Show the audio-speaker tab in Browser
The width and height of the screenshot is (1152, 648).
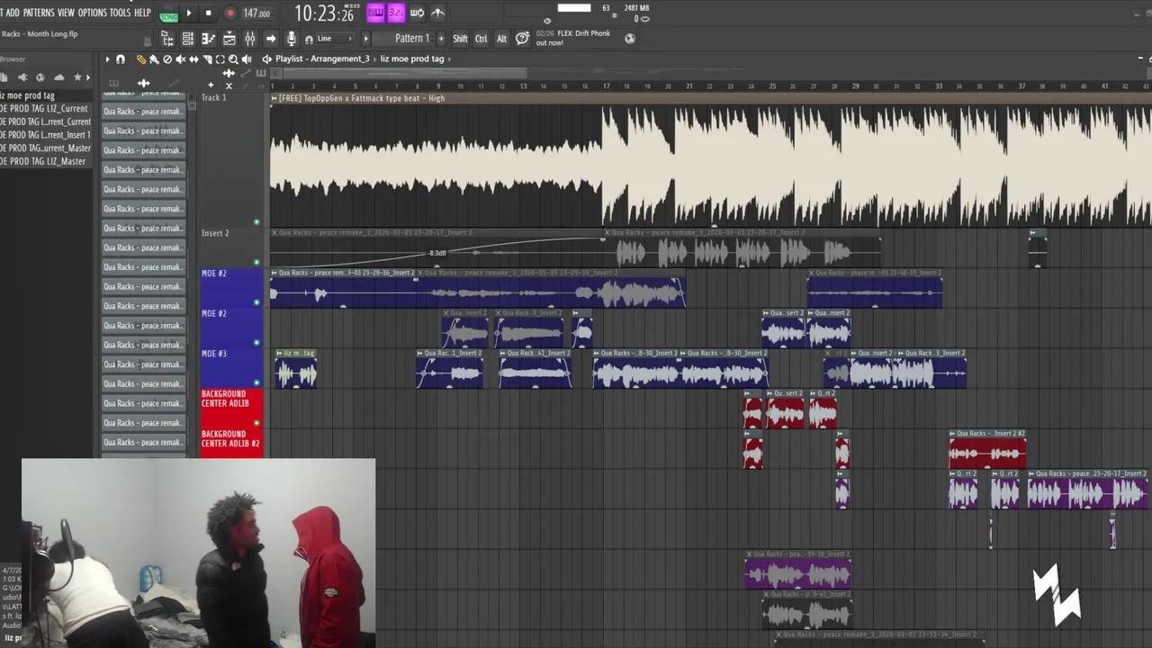(x=22, y=77)
